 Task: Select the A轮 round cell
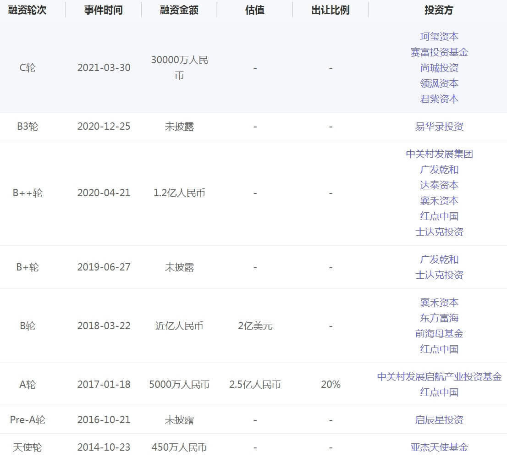28,385
